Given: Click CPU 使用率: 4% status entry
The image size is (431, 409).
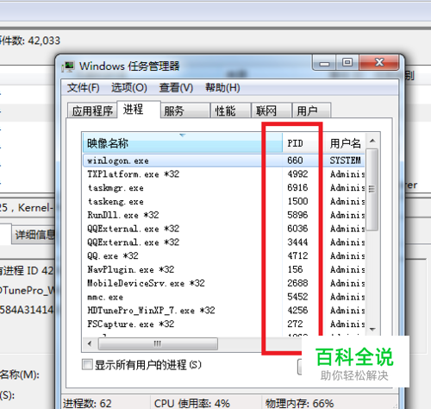Looking at the screenshot, I should pos(192,403).
